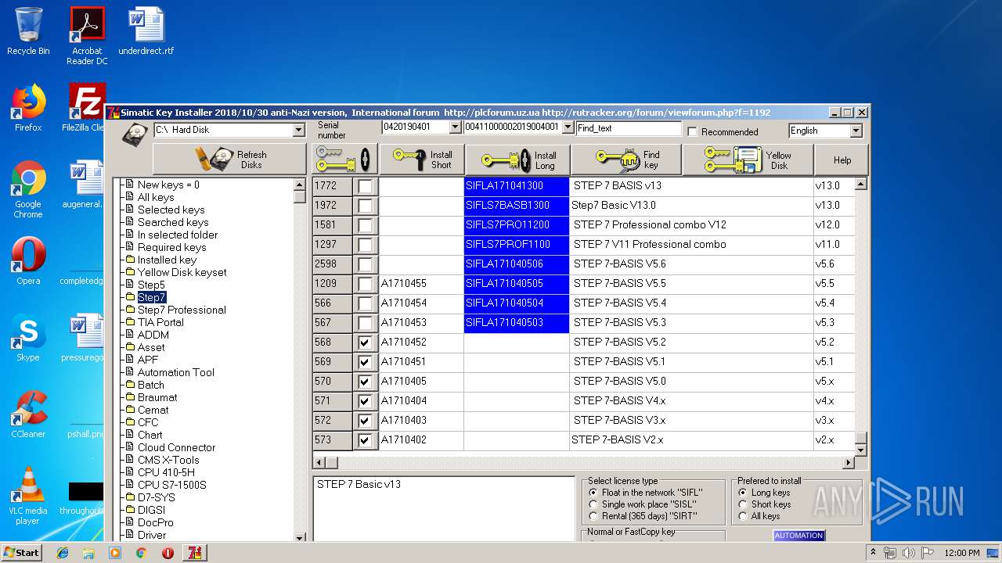Launch Firefox from the desktop
This screenshot has height=563, width=1002.
(x=28, y=108)
